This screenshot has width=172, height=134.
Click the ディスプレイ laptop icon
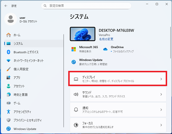pyautogui.click(x=76, y=79)
